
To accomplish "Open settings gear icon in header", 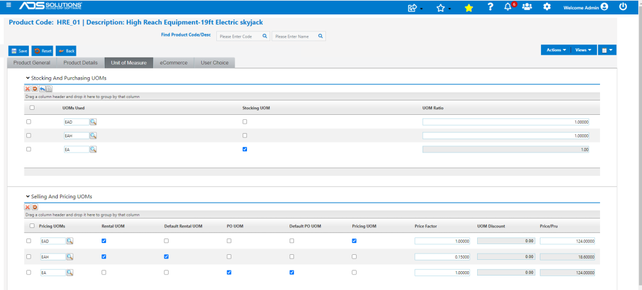I will (x=547, y=7).
